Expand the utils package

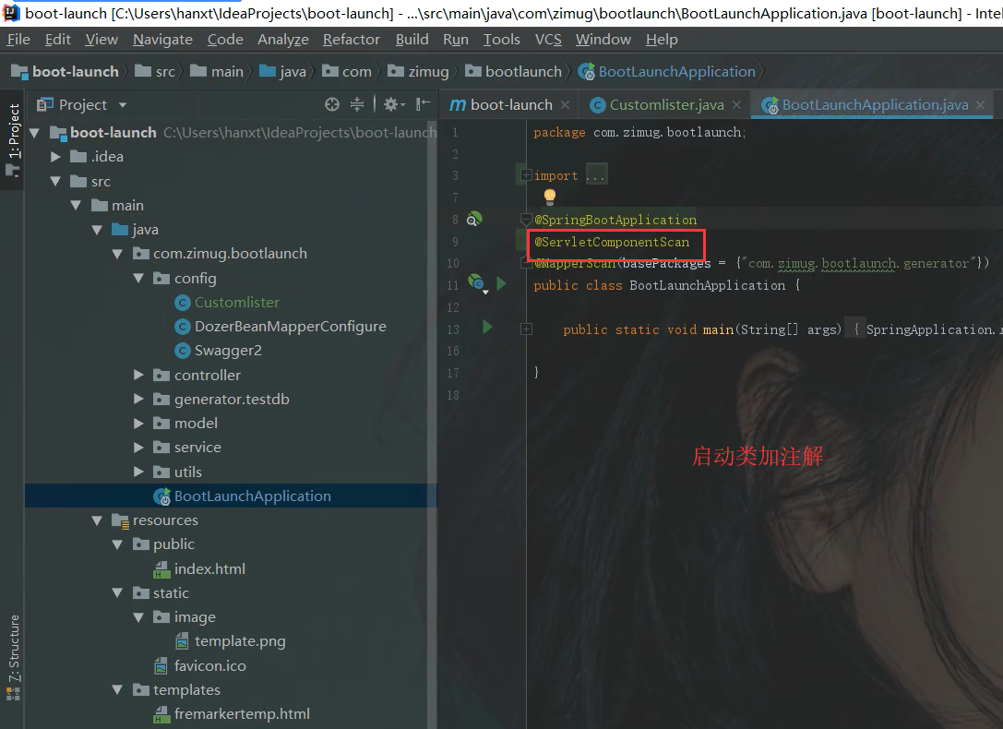[138, 472]
